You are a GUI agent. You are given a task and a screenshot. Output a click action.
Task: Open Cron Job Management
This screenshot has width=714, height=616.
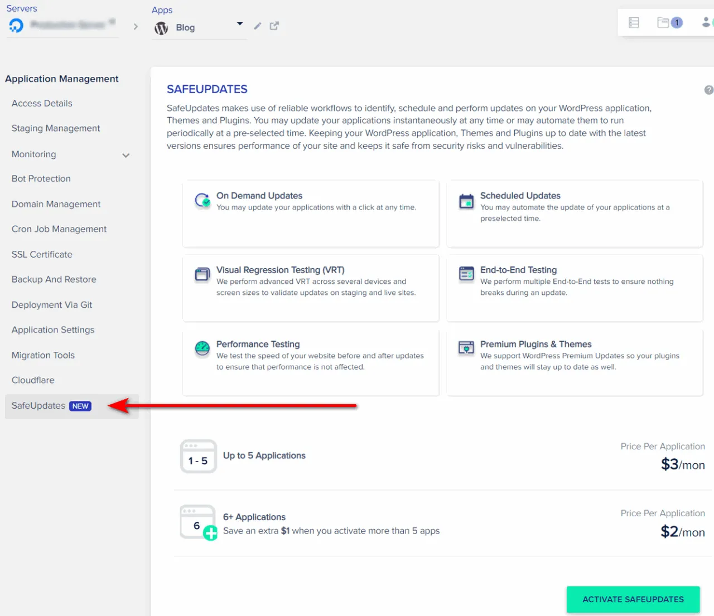[59, 229]
